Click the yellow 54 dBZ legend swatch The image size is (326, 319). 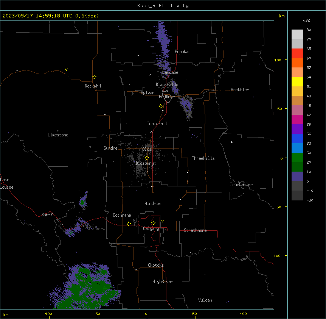coord(297,81)
